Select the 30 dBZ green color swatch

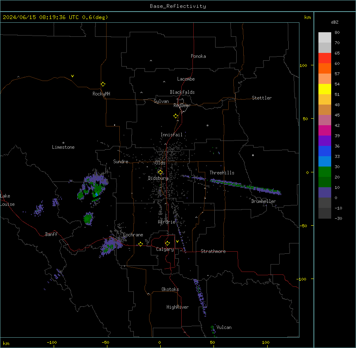click(x=325, y=172)
